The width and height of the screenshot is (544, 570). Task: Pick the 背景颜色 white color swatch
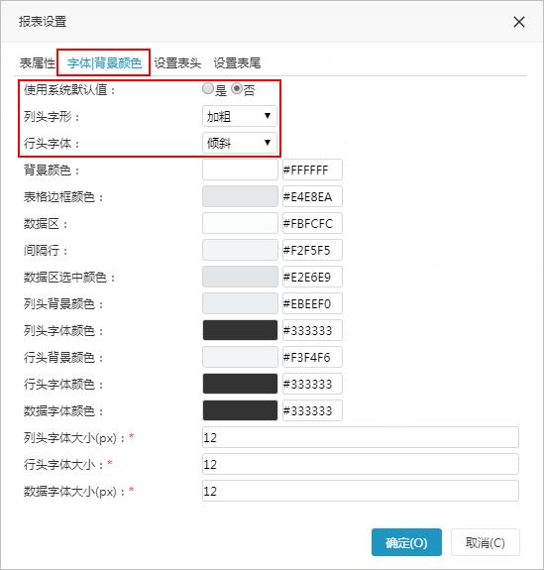pyautogui.click(x=240, y=170)
